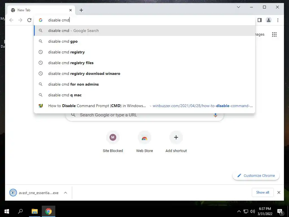The image size is (289, 217).
Task: Open the volume tray icon
Action: (x=253, y=211)
